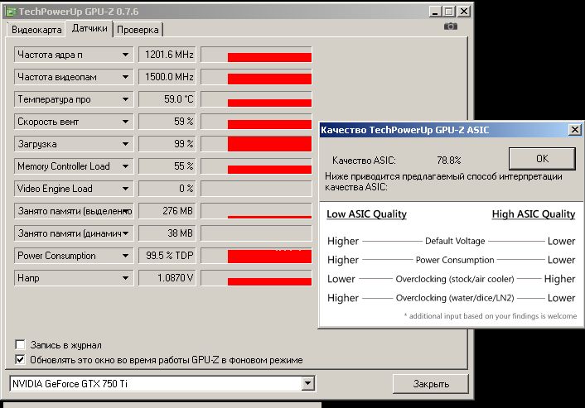
Task: Click the 78.8% ASIC quality value
Action: (449, 161)
